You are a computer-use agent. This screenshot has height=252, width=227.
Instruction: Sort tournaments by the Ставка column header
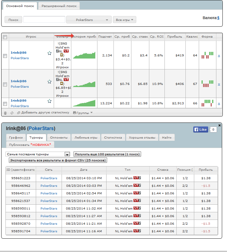point(163,170)
